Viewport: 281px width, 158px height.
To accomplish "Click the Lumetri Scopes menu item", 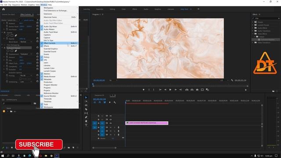I will pos(59,71).
